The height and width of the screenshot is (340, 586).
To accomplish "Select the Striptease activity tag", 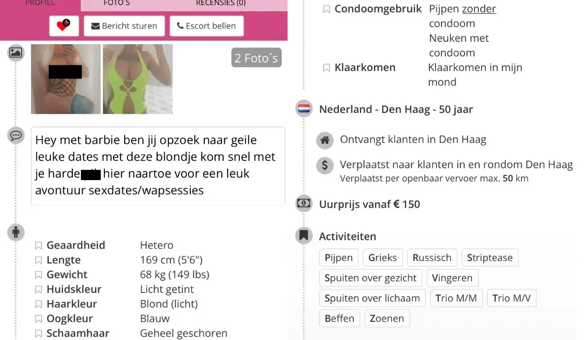I will 490,258.
